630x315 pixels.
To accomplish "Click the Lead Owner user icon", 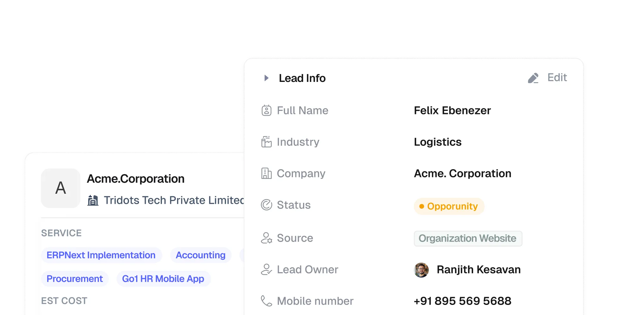I will [x=266, y=269].
